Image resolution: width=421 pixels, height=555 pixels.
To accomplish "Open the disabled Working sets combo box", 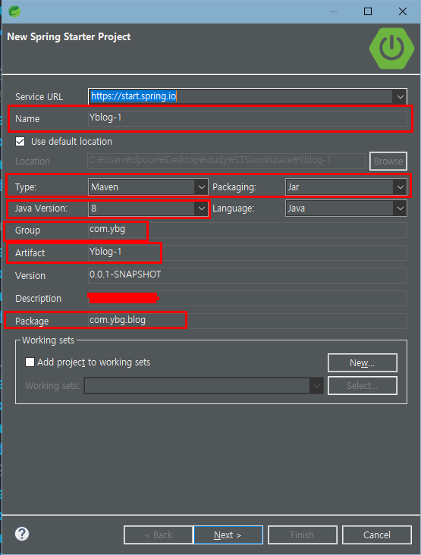I will (203, 385).
